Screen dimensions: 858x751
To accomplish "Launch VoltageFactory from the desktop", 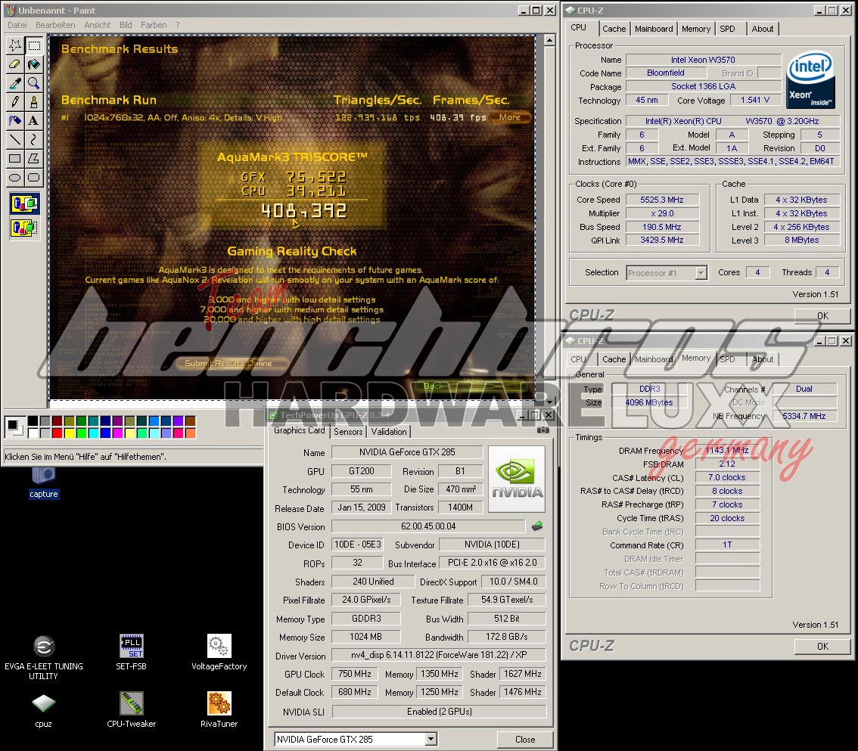I will (219, 653).
